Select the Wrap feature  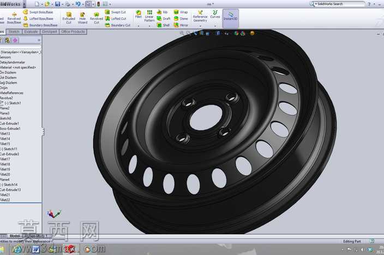181,12
